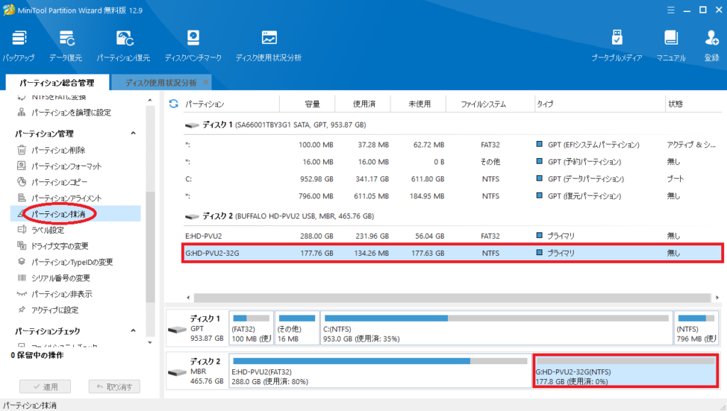The width and height of the screenshot is (727, 411).
Task: Click the C:(NTFS) block in disk map
Action: (496, 328)
